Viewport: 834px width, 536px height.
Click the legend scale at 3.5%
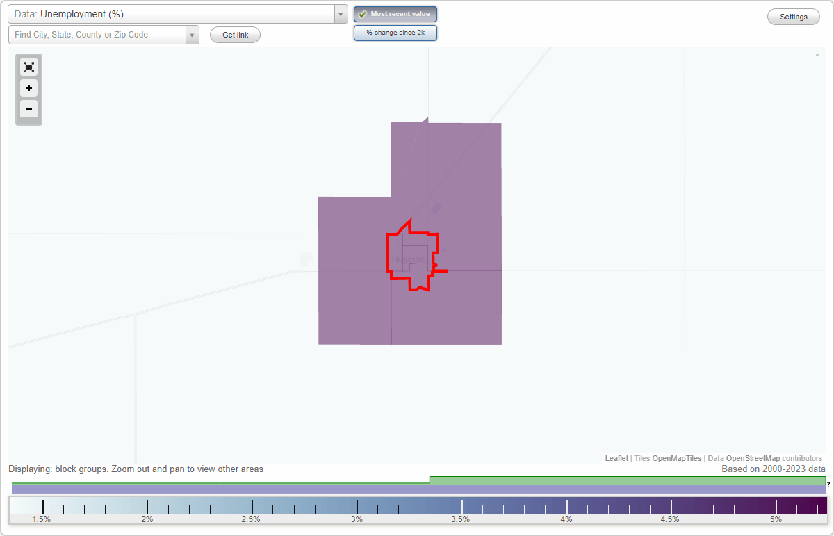pyautogui.click(x=461, y=519)
